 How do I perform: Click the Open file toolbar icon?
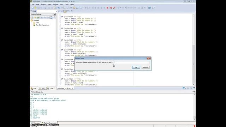(x=35, y=8)
